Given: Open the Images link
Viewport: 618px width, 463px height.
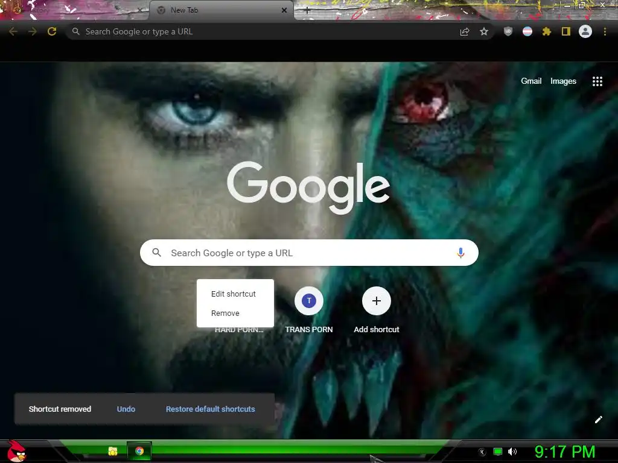Looking at the screenshot, I should 563,81.
